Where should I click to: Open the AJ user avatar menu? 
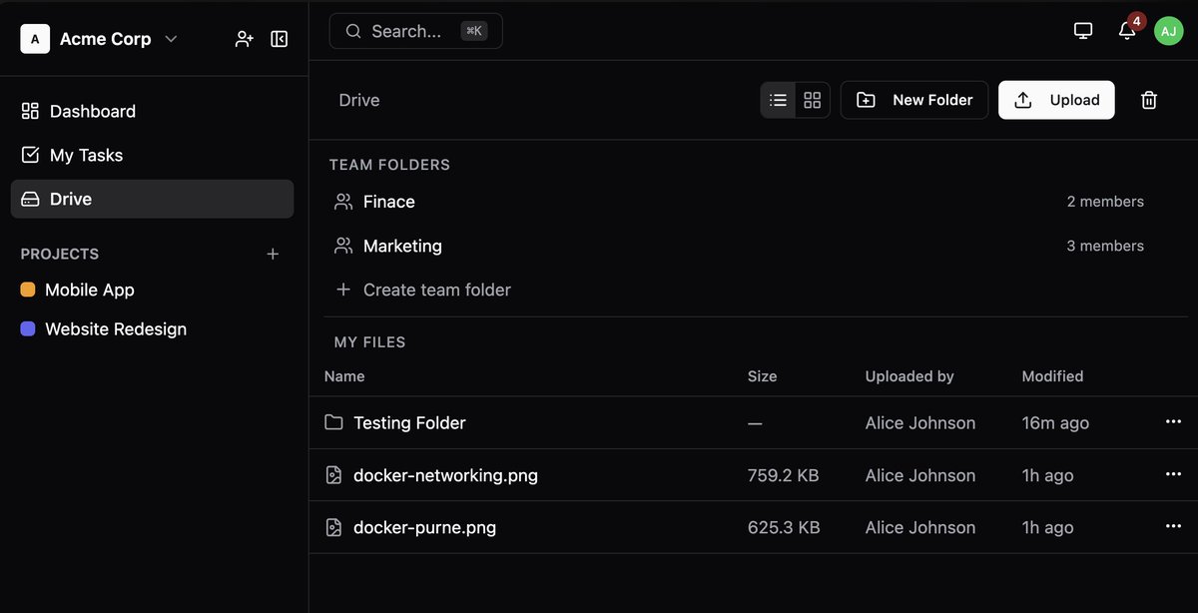(1169, 31)
